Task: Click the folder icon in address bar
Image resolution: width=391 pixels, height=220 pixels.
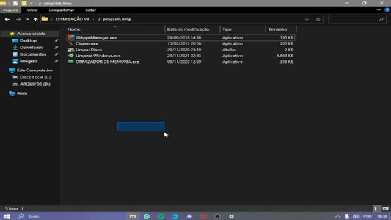Action: tap(45, 19)
